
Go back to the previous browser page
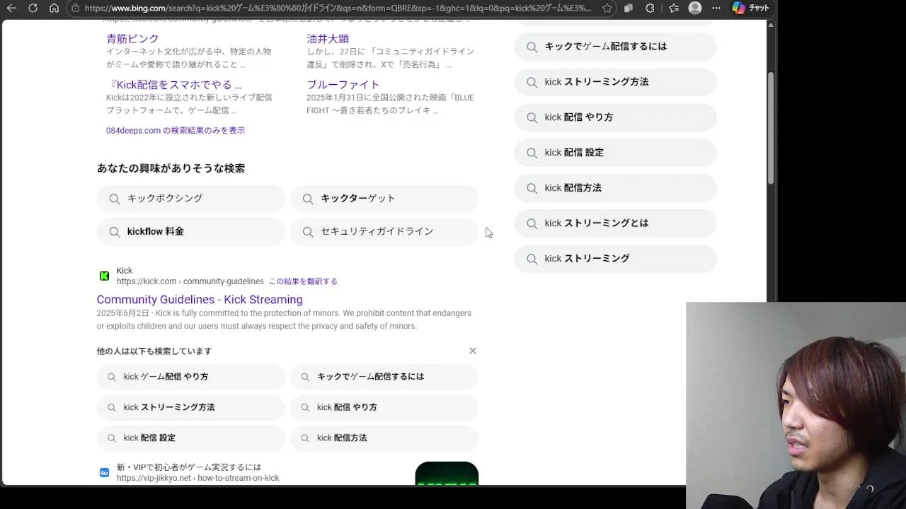pyautogui.click(x=11, y=8)
